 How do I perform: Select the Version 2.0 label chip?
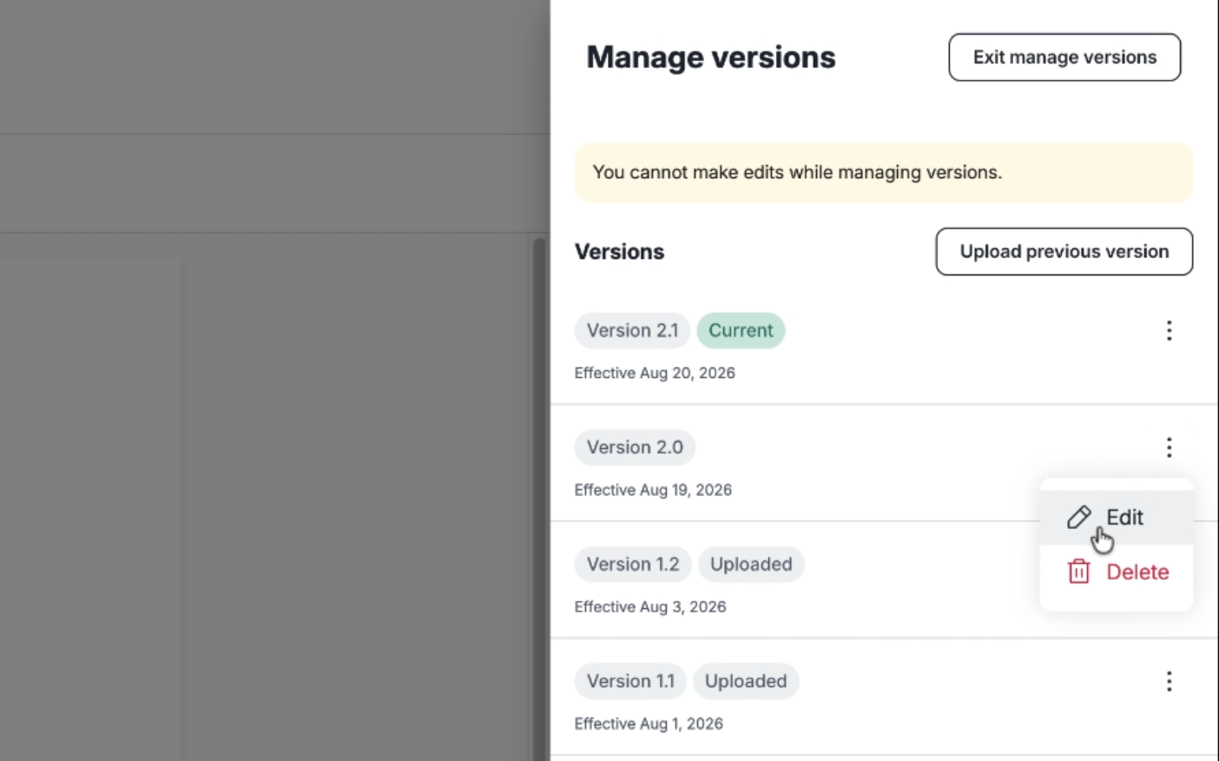pyautogui.click(x=635, y=447)
